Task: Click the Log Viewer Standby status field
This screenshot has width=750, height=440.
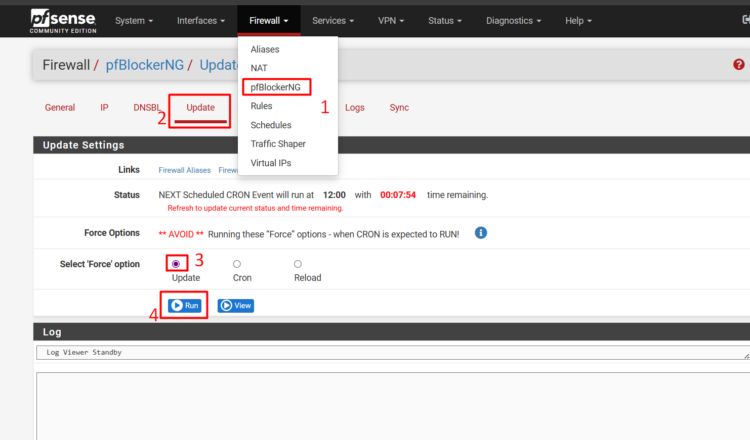Action: tap(393, 353)
